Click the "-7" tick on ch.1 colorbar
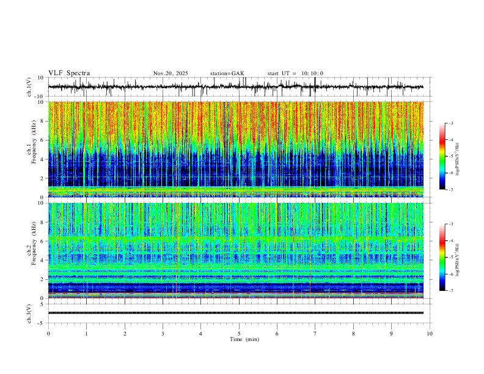 point(451,189)
